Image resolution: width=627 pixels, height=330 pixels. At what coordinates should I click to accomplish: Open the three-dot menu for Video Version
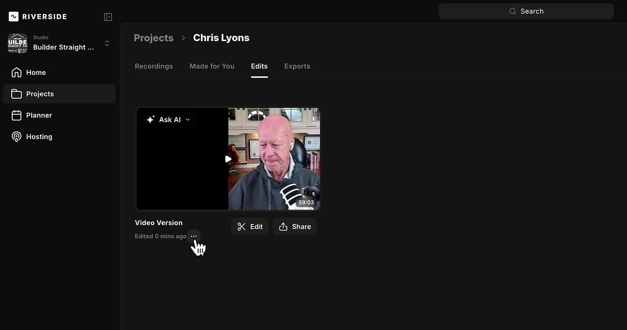193,236
